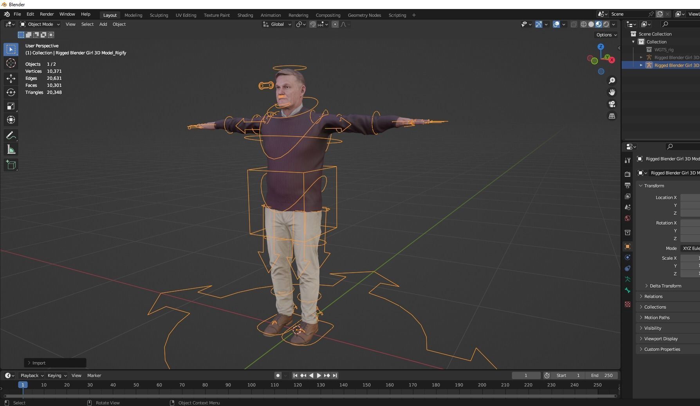Open the Render Properties tab

[628, 174]
